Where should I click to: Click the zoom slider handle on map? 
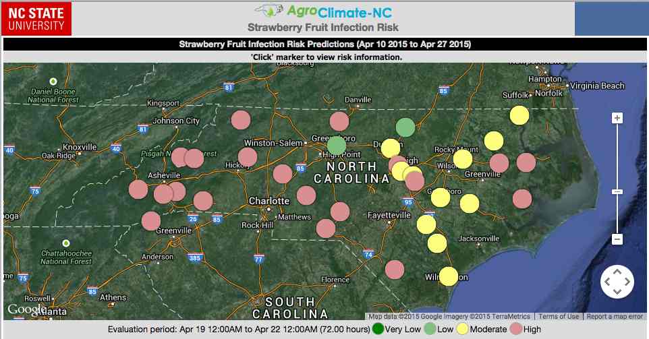tap(617, 192)
